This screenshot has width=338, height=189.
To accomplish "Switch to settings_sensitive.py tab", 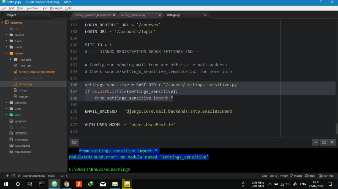I will (x=133, y=15).
